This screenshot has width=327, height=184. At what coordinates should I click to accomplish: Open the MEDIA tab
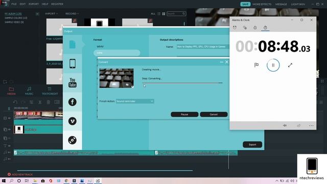point(11,91)
